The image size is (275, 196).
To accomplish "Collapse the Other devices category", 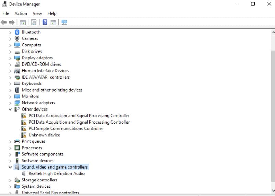I will click(x=10, y=109).
